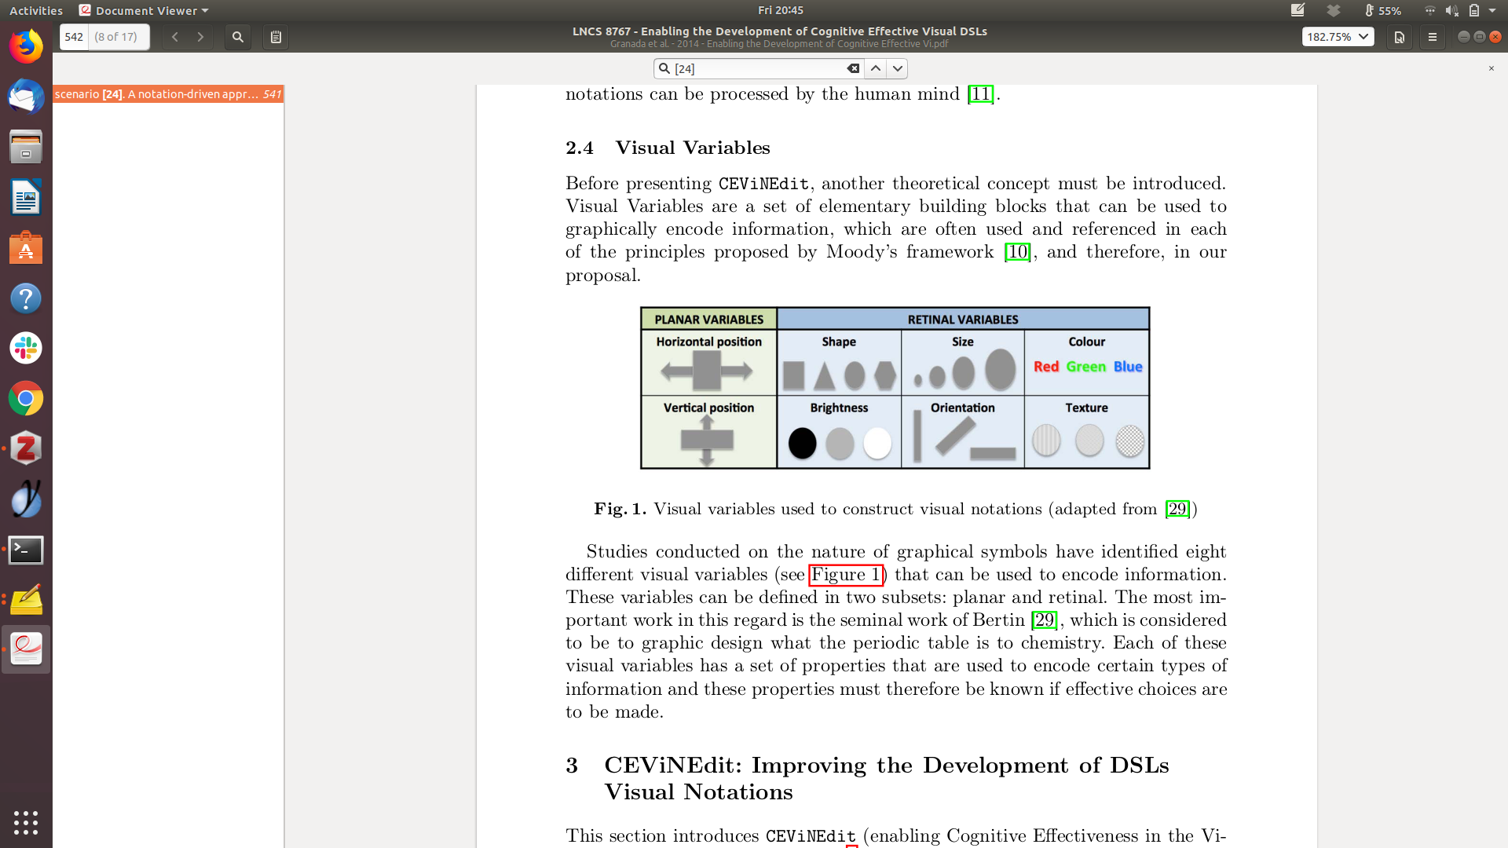The width and height of the screenshot is (1508, 848).
Task: Follow citation link [10]
Action: 1017,252
